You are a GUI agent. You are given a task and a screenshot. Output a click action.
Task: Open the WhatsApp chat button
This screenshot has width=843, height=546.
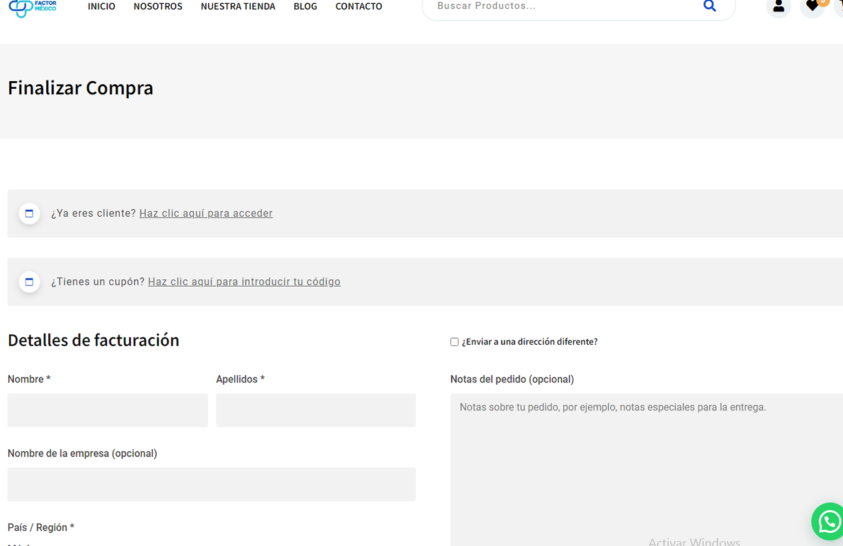(x=829, y=521)
